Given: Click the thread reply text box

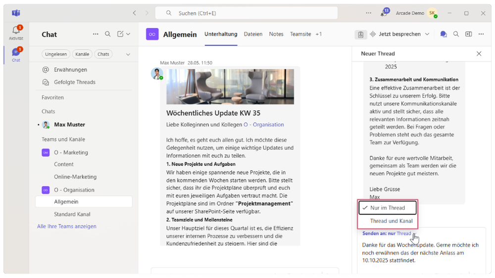Looking at the screenshot, I should (x=421, y=253).
